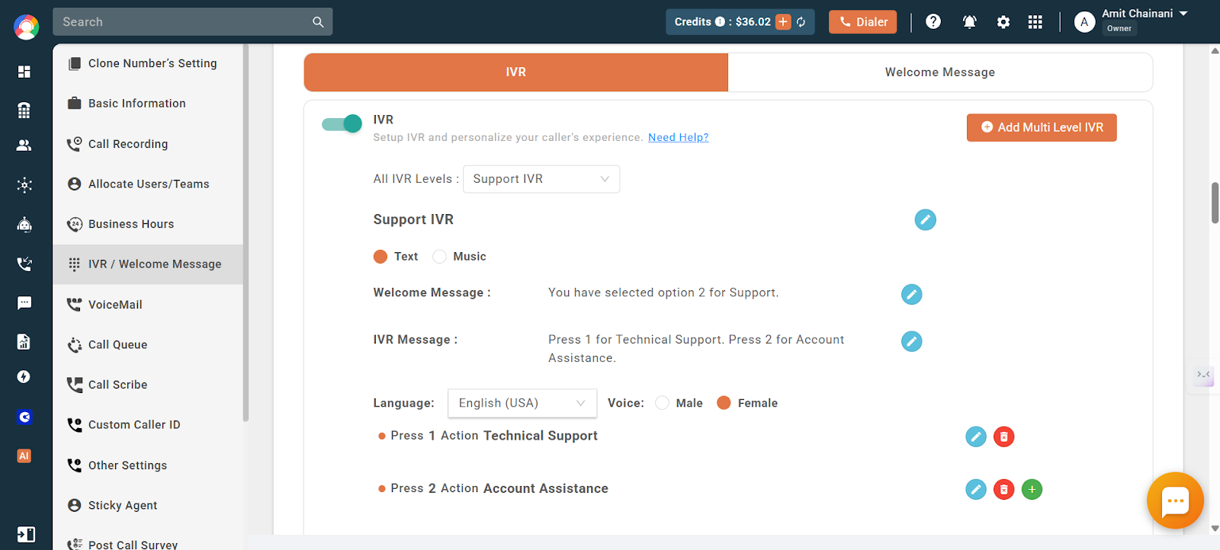Open the reports document icon in left rail
This screenshot has width=1220, height=550.
[x=24, y=341]
